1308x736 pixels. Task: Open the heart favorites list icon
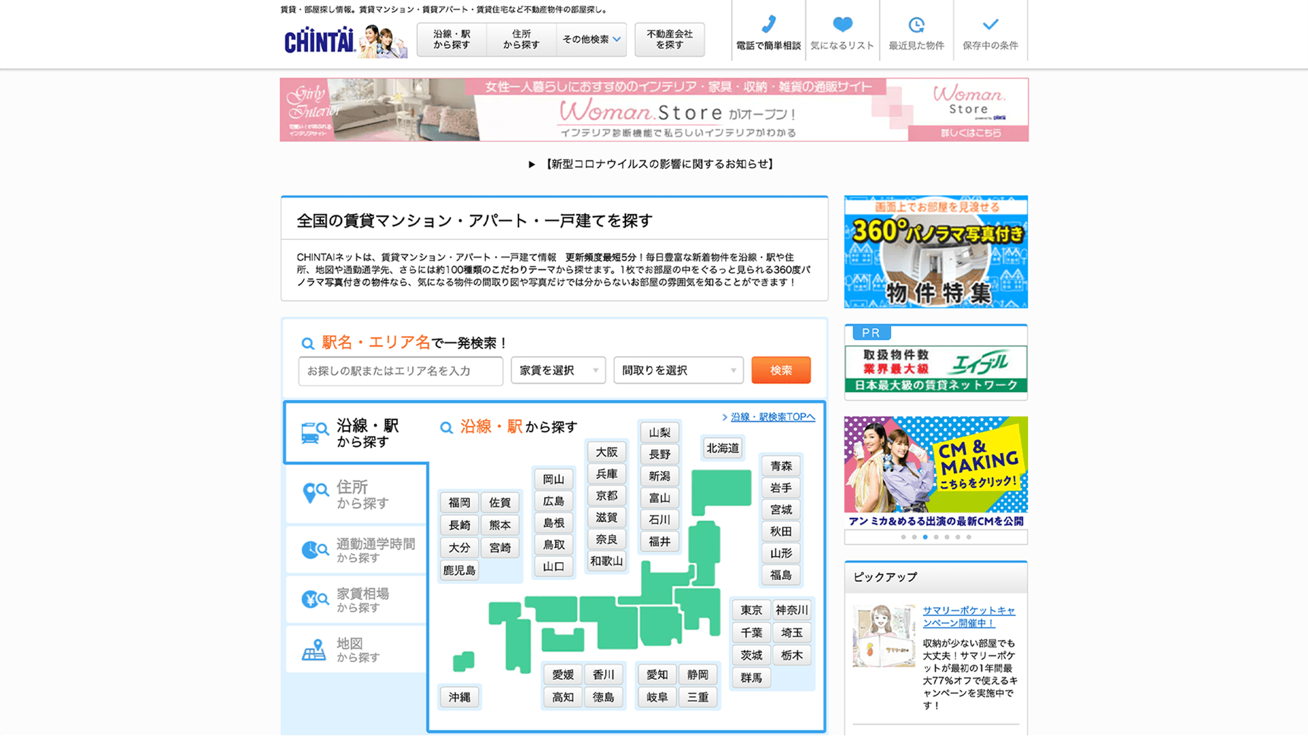tap(842, 25)
